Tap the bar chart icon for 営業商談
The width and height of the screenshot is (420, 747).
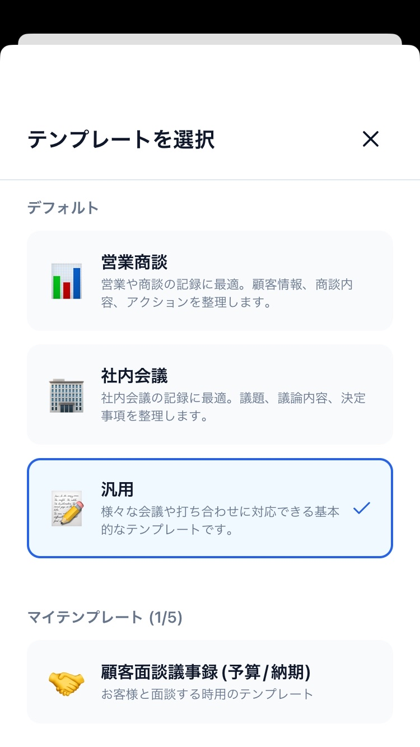tap(66, 281)
